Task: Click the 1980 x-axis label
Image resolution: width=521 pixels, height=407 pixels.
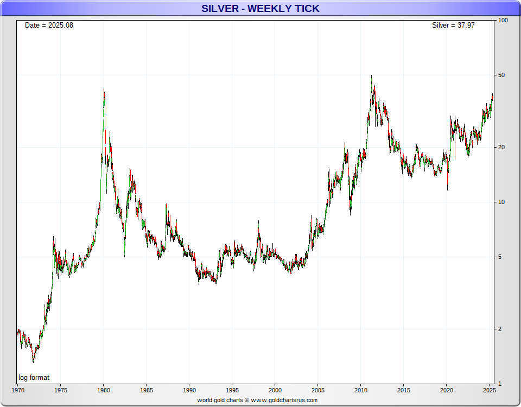Action: click(103, 390)
